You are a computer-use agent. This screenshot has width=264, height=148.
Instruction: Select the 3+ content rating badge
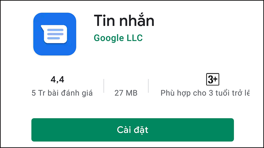click(213, 79)
